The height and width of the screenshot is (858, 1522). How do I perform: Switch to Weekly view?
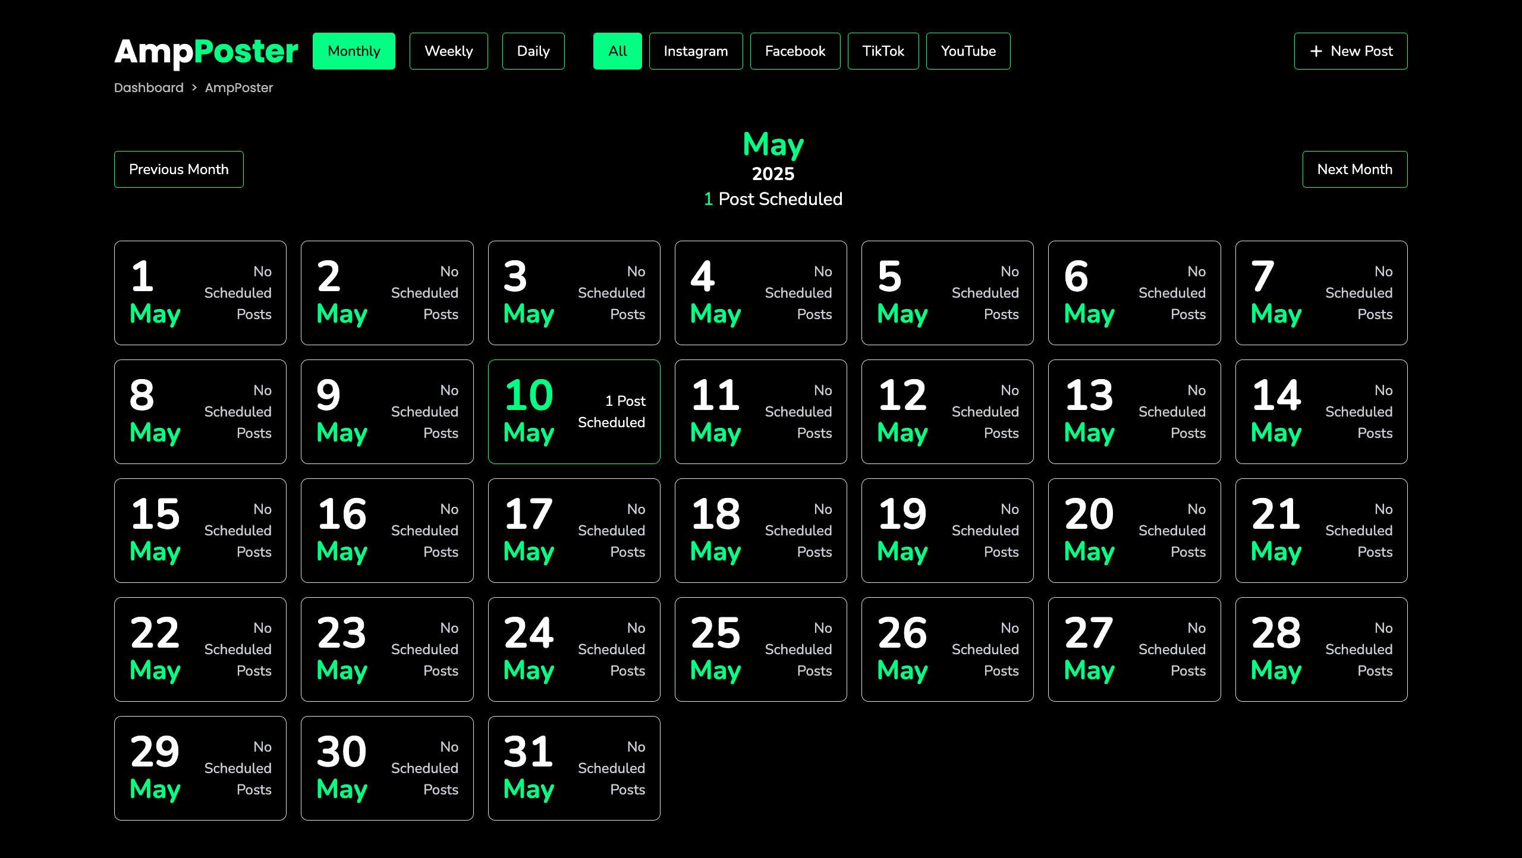[x=448, y=51]
